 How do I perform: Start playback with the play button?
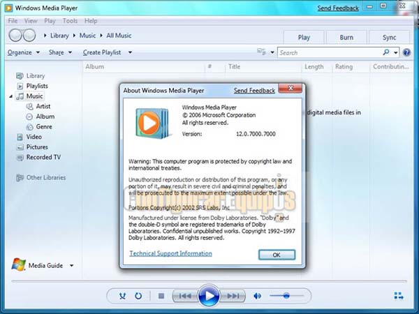(x=209, y=296)
